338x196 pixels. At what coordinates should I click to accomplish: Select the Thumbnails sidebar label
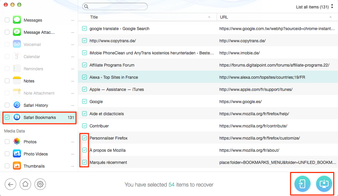[34, 166]
